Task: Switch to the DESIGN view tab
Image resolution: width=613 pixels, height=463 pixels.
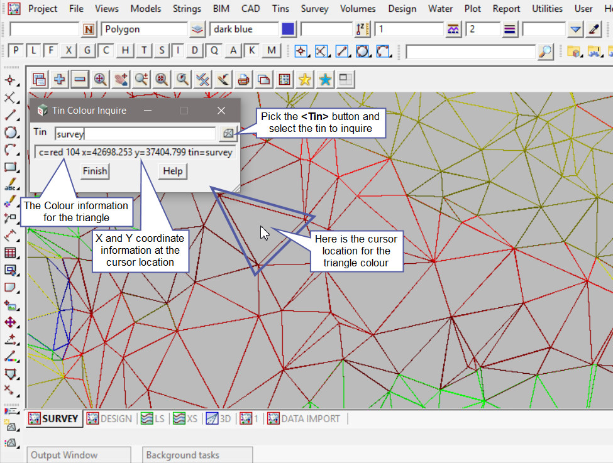Action: pyautogui.click(x=109, y=419)
